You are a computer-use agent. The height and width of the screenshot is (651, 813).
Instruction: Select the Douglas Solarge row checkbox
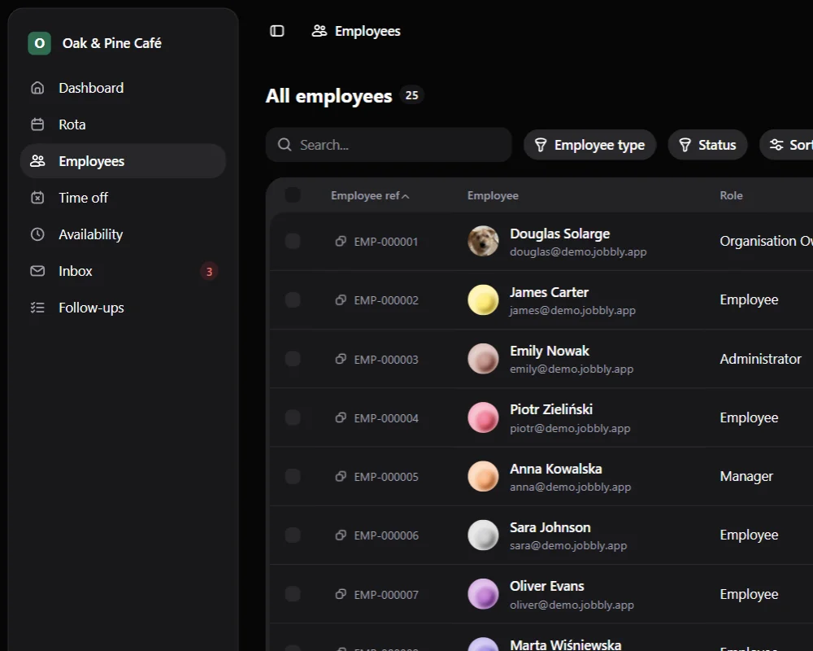293,241
